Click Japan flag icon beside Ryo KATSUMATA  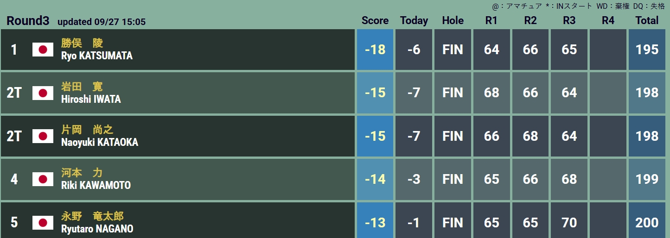point(43,50)
